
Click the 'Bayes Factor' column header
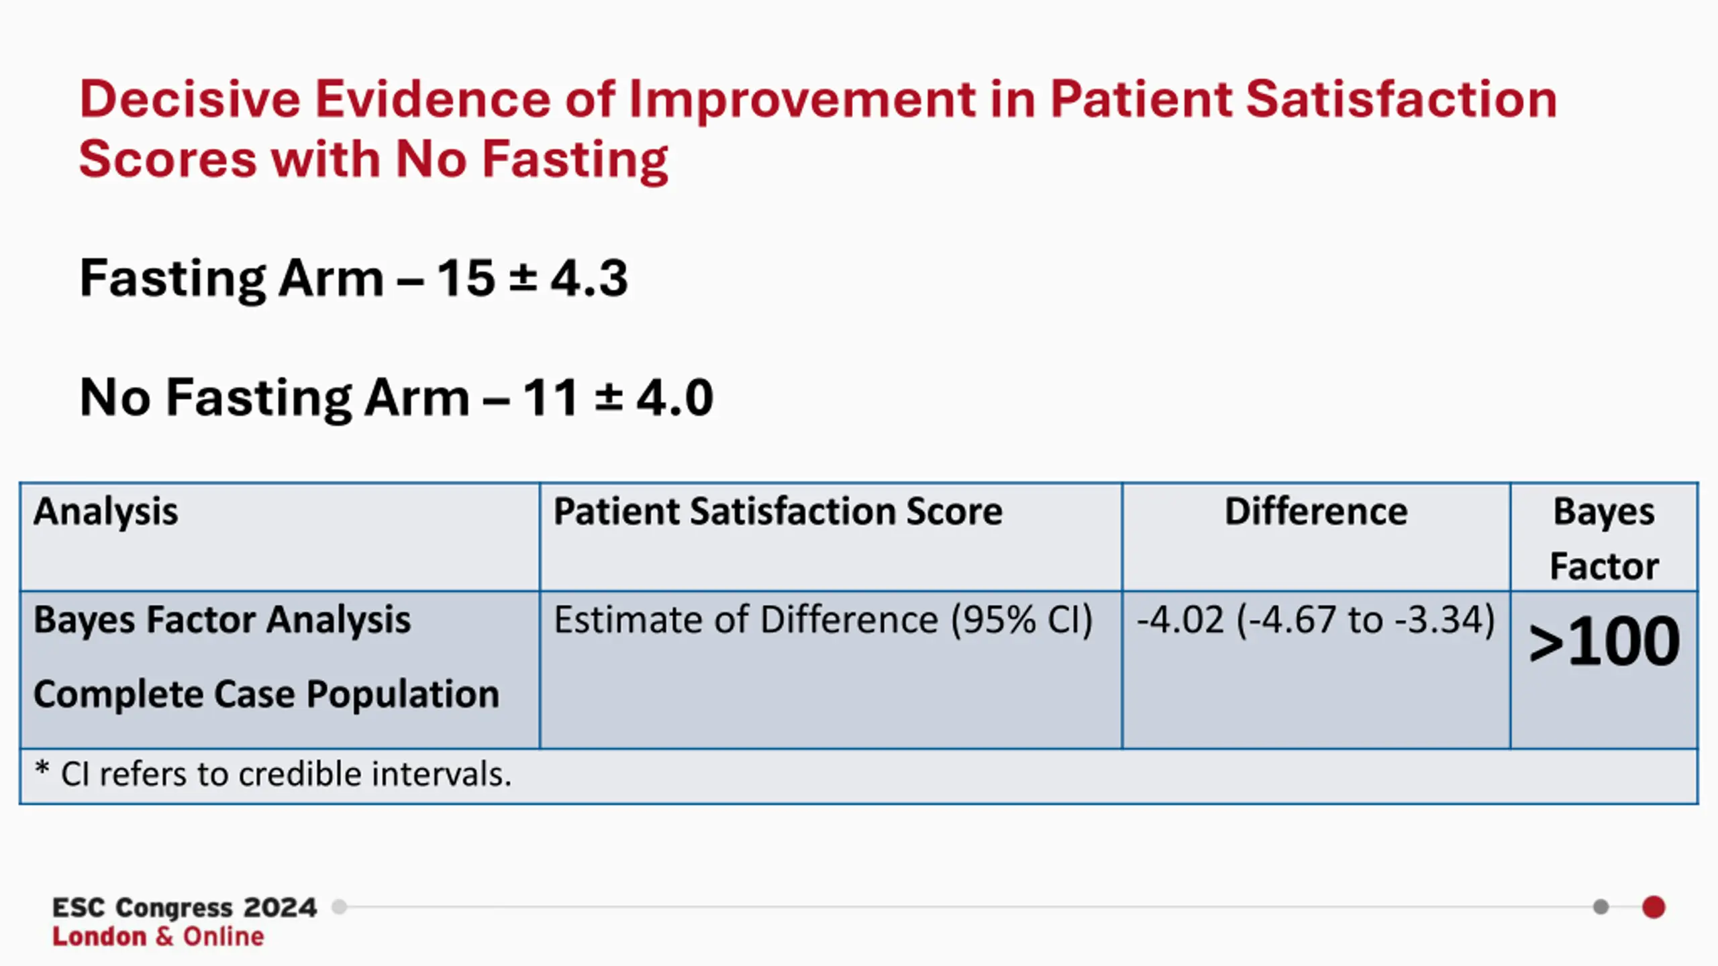1604,537
